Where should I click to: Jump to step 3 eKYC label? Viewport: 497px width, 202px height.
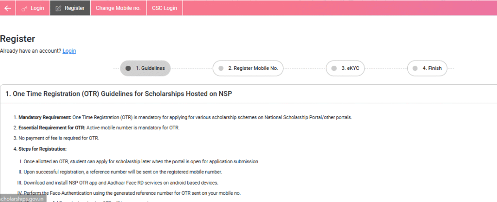pyautogui.click(x=350, y=68)
